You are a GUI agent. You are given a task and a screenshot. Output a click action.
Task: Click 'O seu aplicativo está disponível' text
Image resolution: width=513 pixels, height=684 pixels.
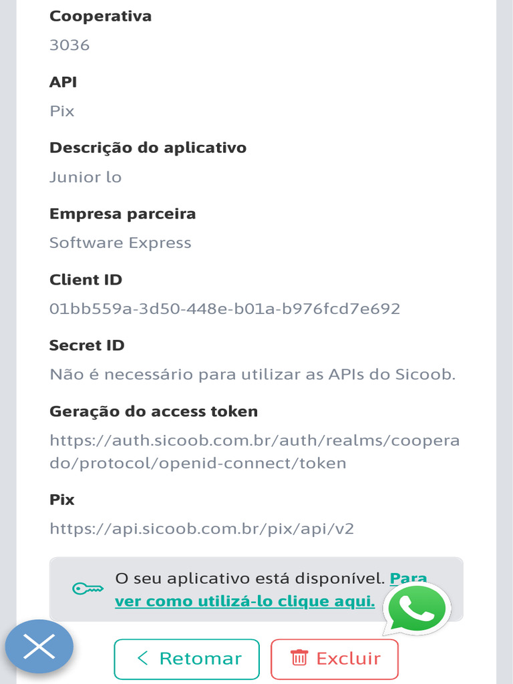[250, 578]
